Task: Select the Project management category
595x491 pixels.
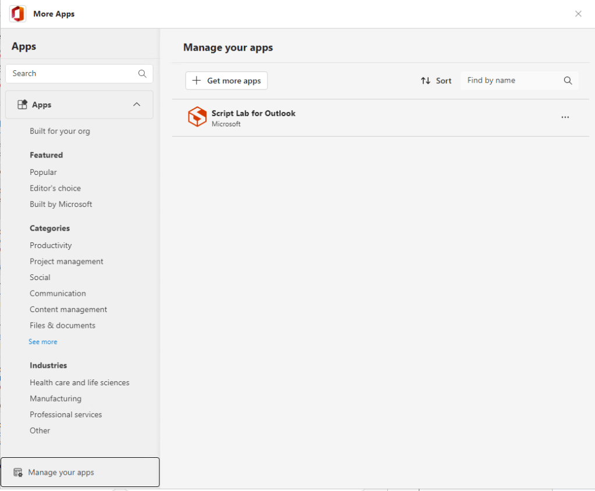Action: (66, 261)
